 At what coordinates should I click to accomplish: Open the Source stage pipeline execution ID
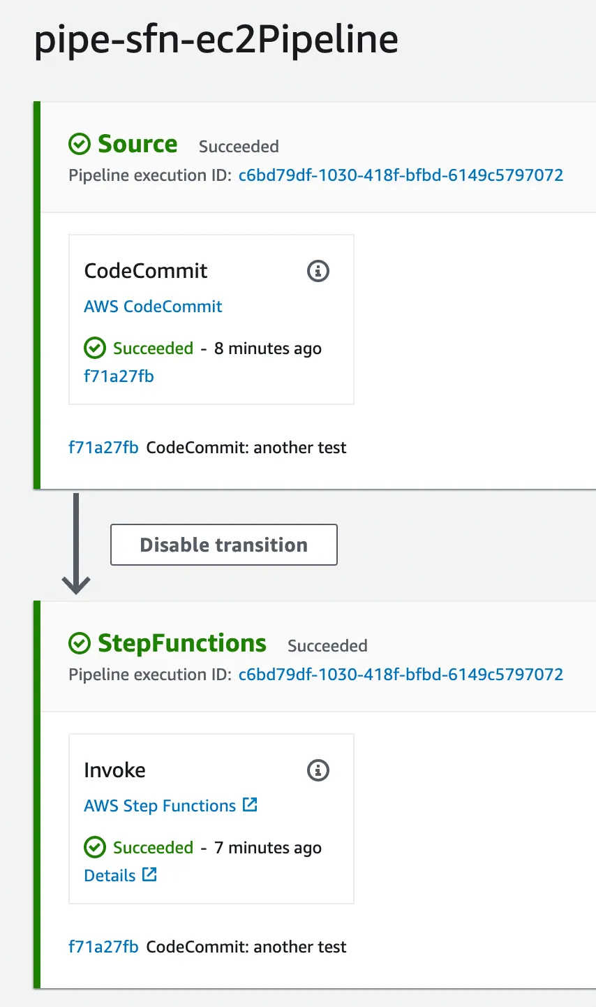401,175
